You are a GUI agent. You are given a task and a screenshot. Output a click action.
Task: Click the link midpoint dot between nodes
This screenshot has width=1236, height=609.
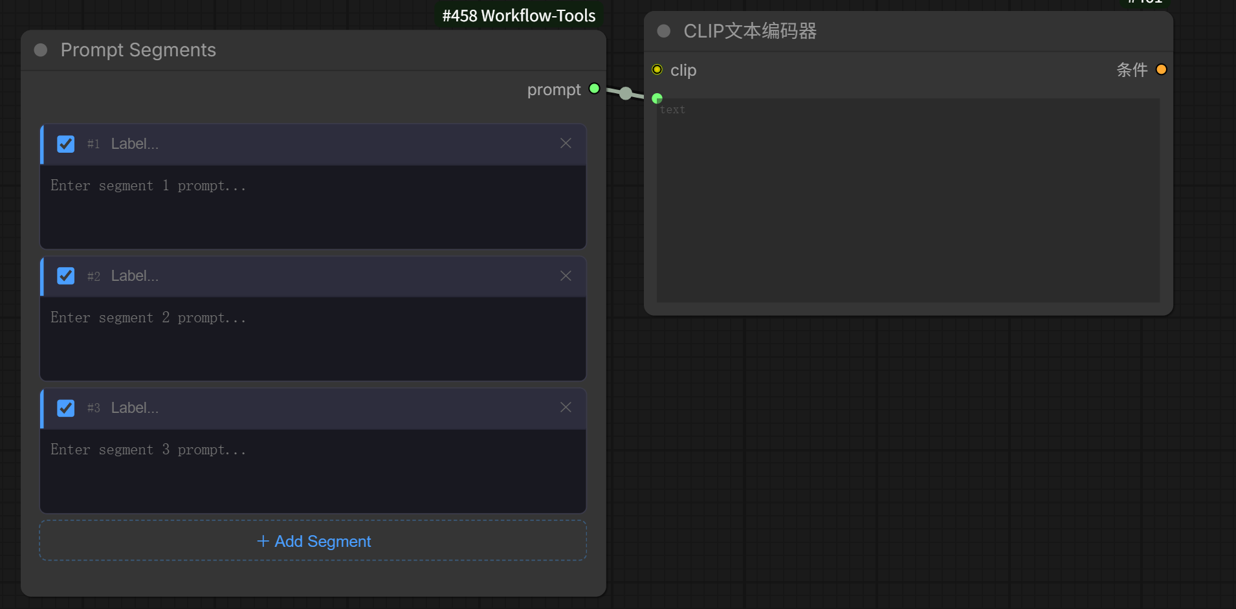tap(625, 93)
